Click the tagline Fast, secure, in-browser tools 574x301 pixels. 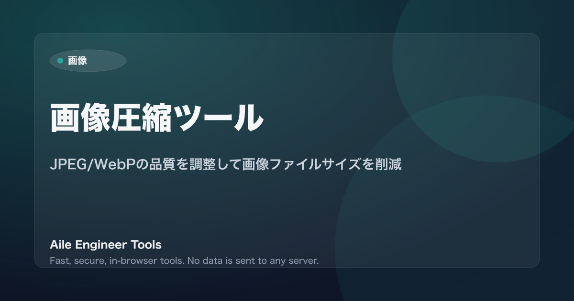(x=184, y=261)
